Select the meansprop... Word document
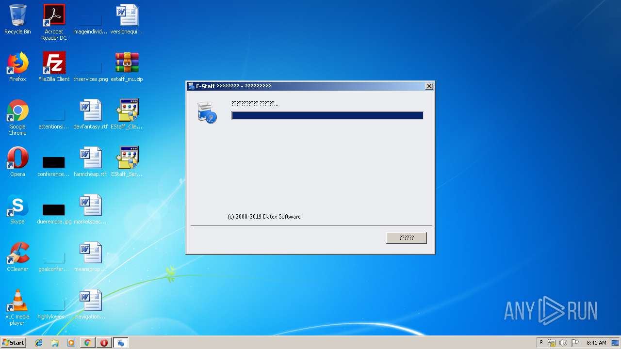This screenshot has width=621, height=349. [x=90, y=257]
